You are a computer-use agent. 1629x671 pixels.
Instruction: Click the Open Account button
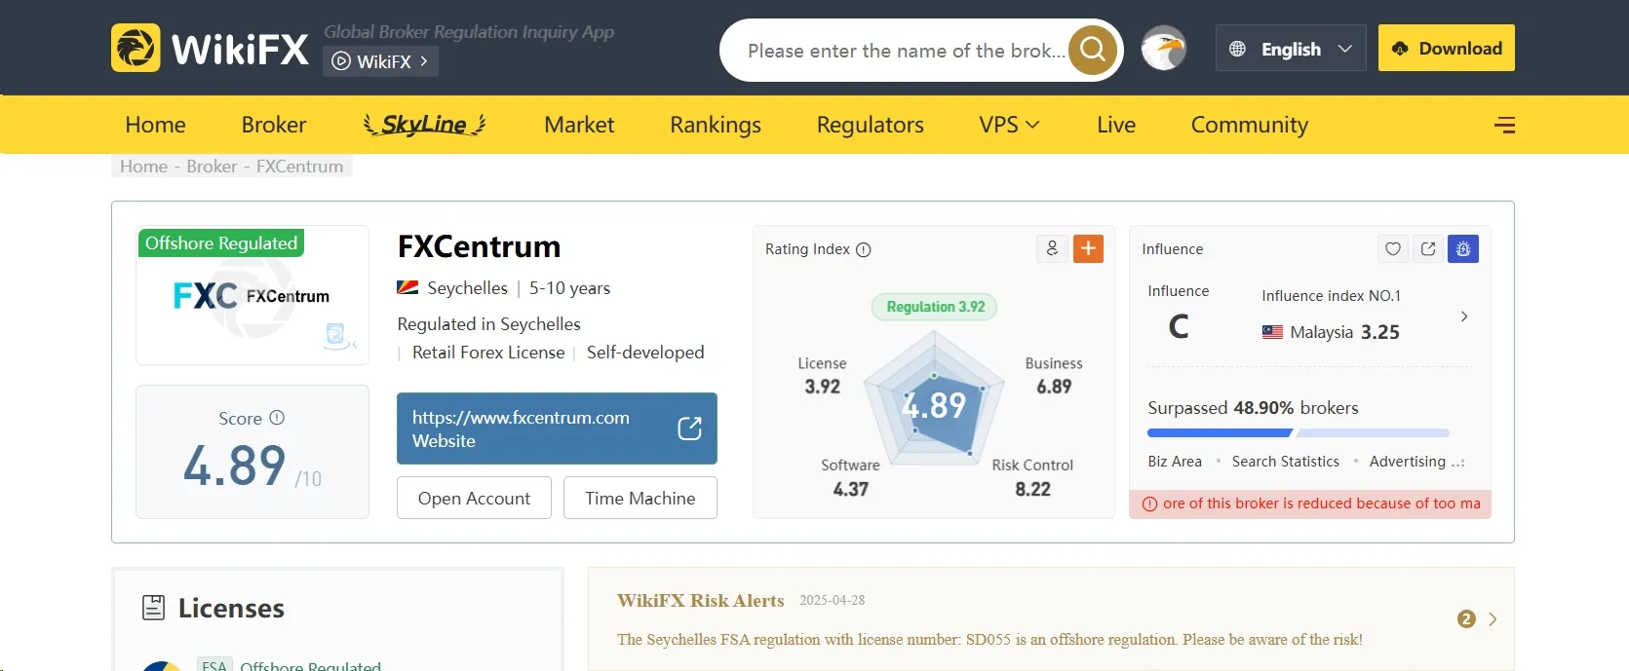pyautogui.click(x=474, y=498)
